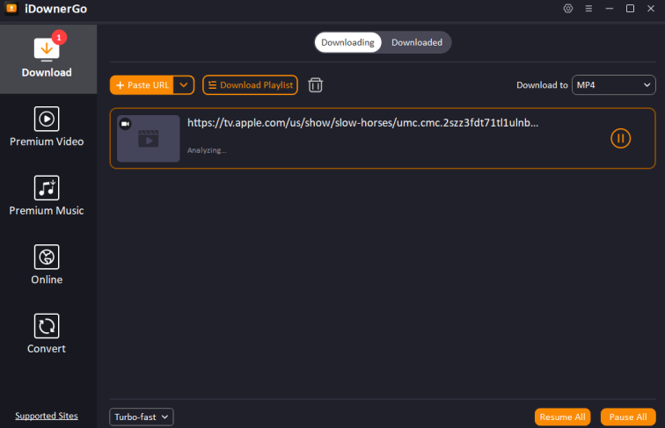Open the hamburger menu icon
Viewport: 665px width, 428px height.
[588, 9]
